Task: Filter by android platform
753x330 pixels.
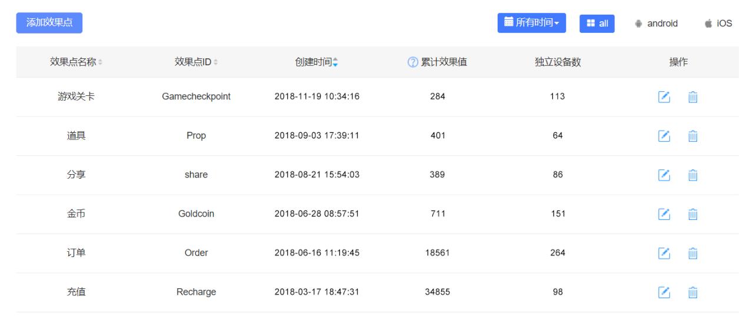Action: (x=657, y=24)
